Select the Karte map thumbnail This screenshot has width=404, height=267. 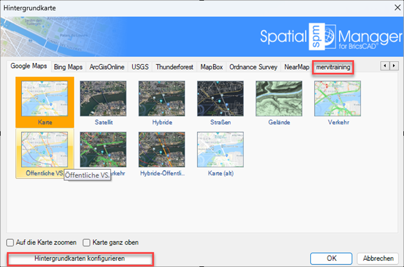click(44, 99)
